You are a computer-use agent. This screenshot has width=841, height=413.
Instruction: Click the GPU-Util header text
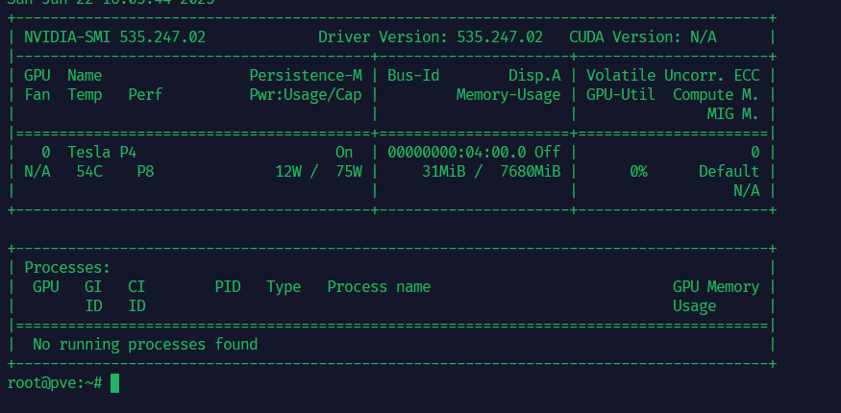tap(621, 95)
